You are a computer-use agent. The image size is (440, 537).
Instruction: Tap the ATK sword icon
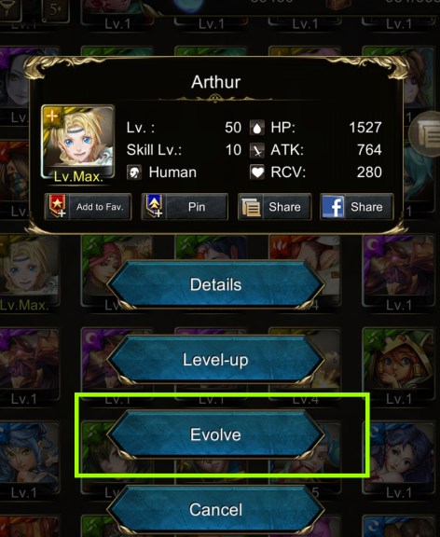coord(257,150)
